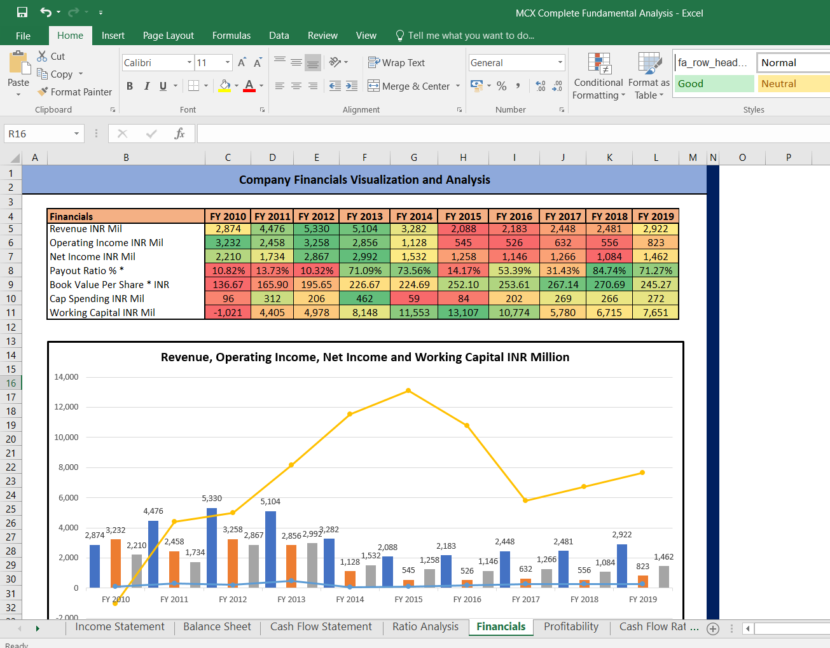Apply comma style

518,86
